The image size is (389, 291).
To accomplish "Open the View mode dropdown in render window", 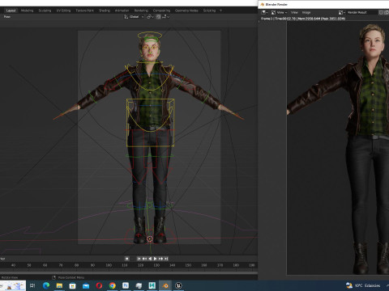I will [279, 12].
